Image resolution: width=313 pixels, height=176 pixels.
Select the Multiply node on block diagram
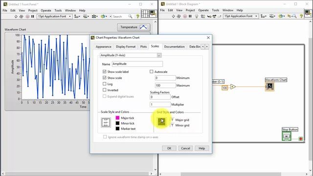233,87
